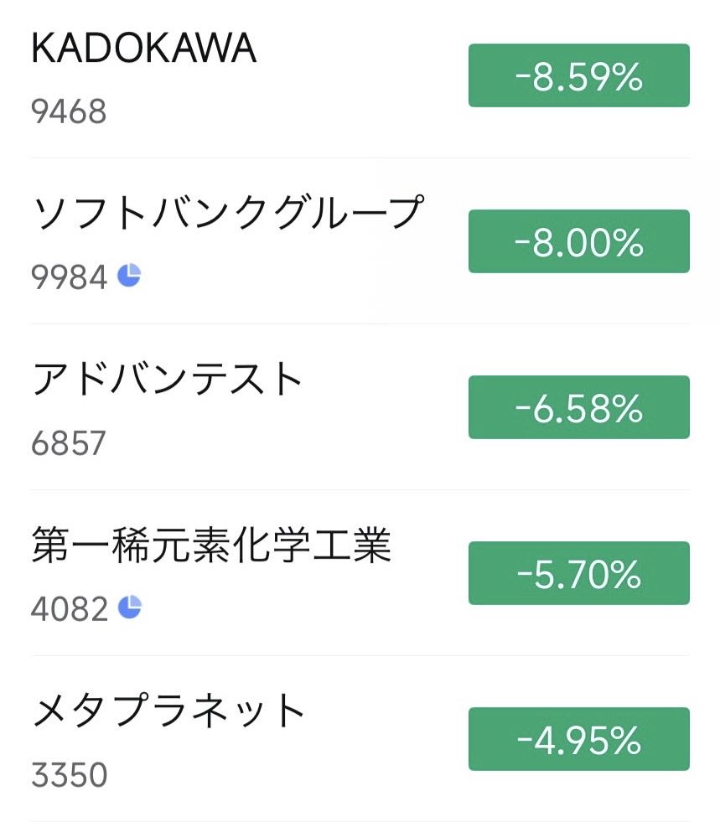
Task: Open the ソフトバンクグループ stock name
Action: pyautogui.click(x=225, y=215)
